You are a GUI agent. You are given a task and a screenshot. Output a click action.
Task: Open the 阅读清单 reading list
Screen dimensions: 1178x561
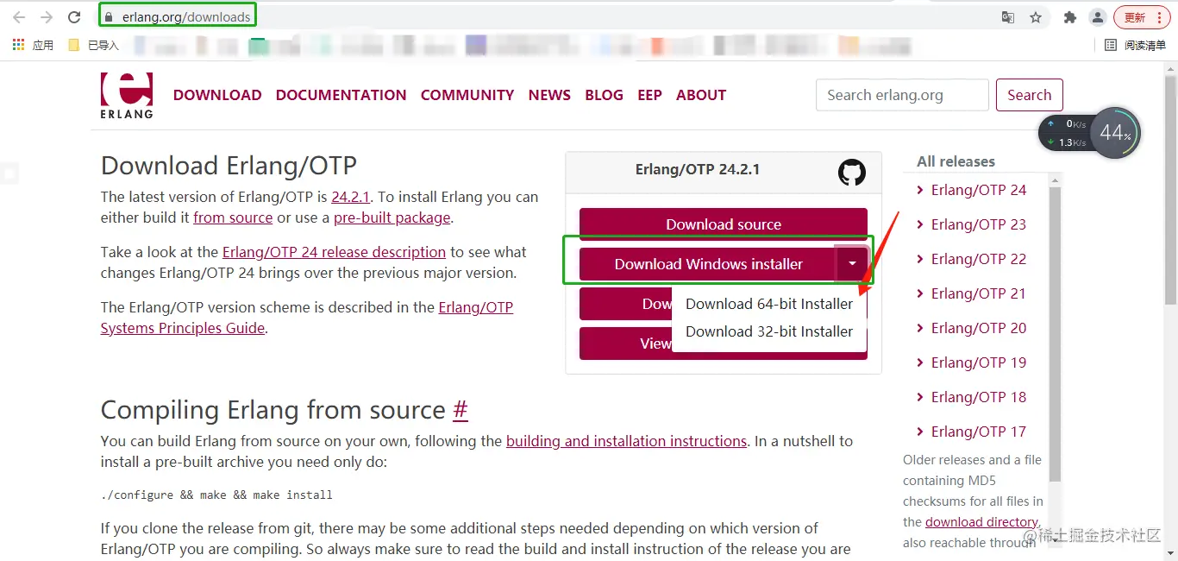(1135, 45)
